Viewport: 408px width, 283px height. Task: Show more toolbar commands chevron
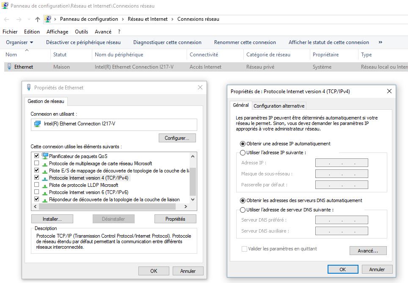[380, 42]
